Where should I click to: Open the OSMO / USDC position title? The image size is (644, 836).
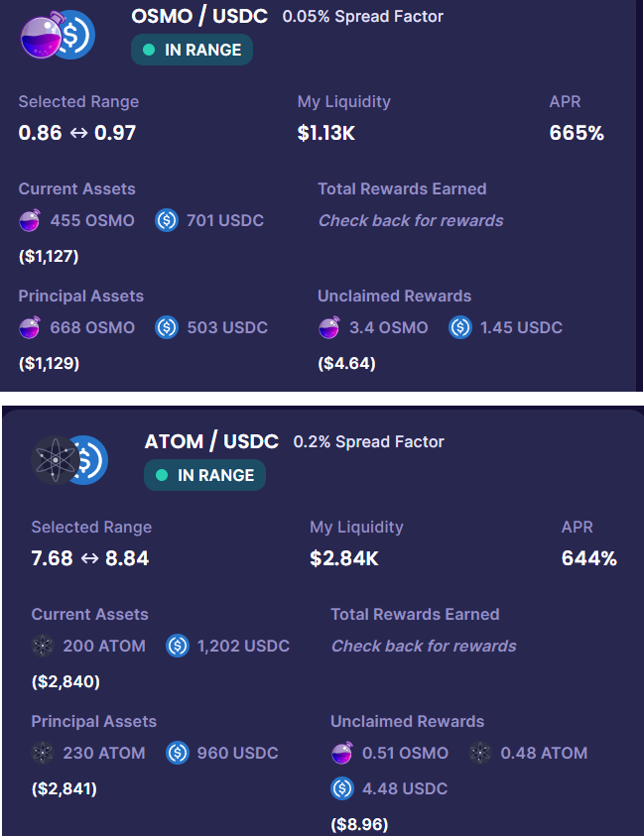199,16
